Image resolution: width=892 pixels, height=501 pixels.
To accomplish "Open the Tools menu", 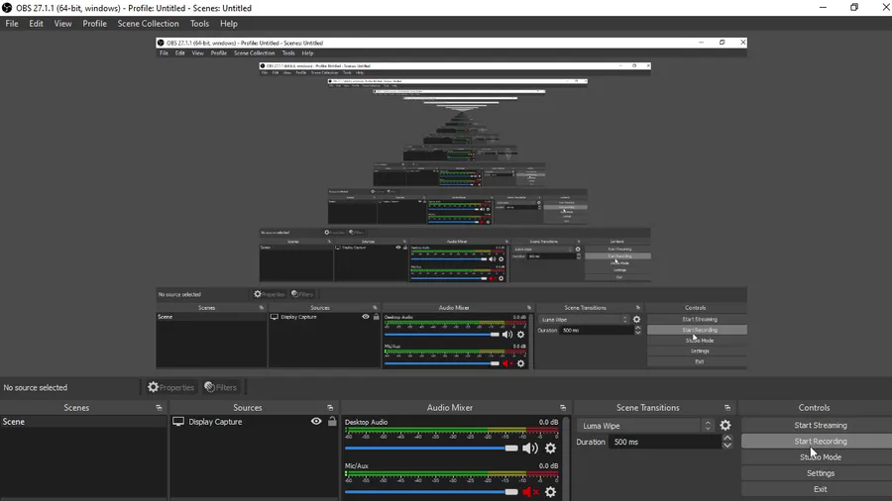I will click(199, 24).
